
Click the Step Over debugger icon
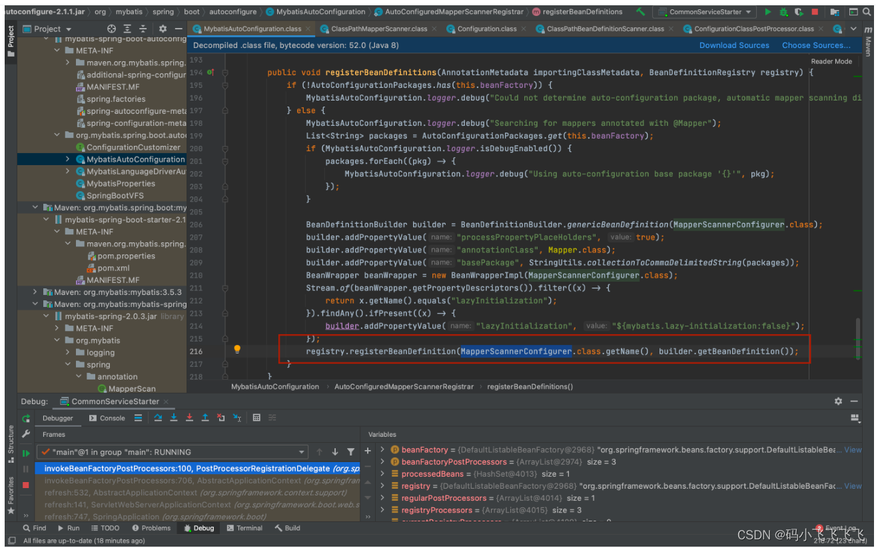[158, 418]
